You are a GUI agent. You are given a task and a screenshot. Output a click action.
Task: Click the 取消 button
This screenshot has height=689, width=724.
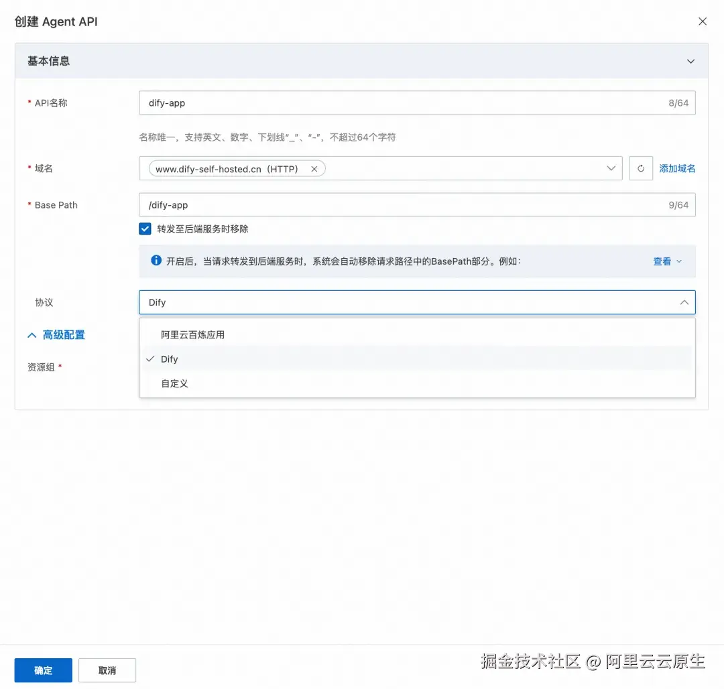107,670
